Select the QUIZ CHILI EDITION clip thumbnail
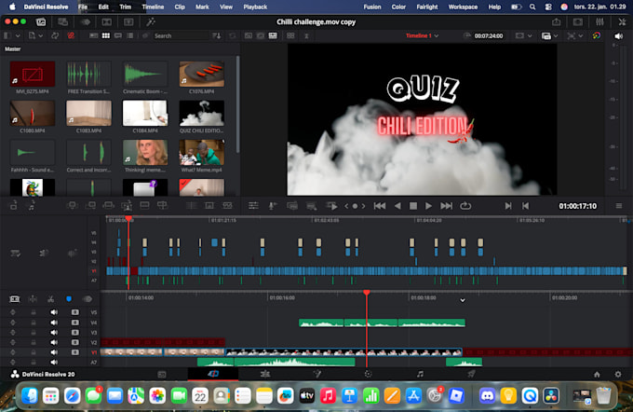Viewport: 633px width, 412px height. pos(201,113)
